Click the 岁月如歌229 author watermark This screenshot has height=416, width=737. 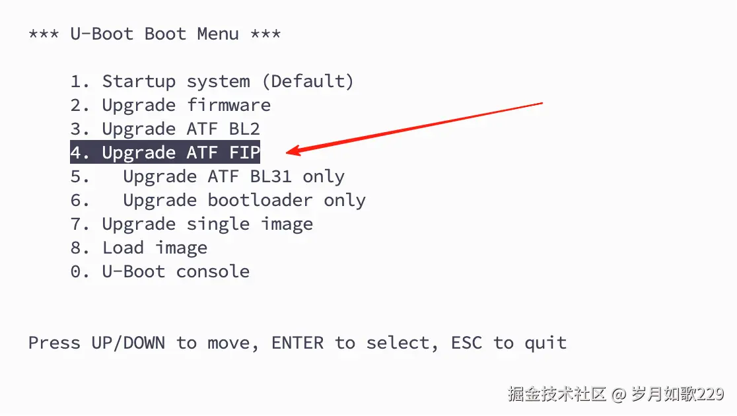pyautogui.click(x=678, y=394)
